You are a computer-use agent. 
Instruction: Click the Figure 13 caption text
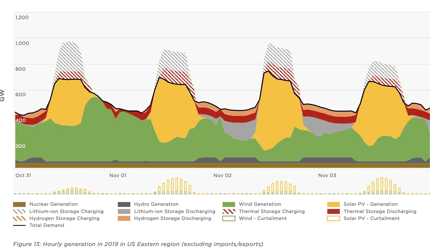click(138, 244)
